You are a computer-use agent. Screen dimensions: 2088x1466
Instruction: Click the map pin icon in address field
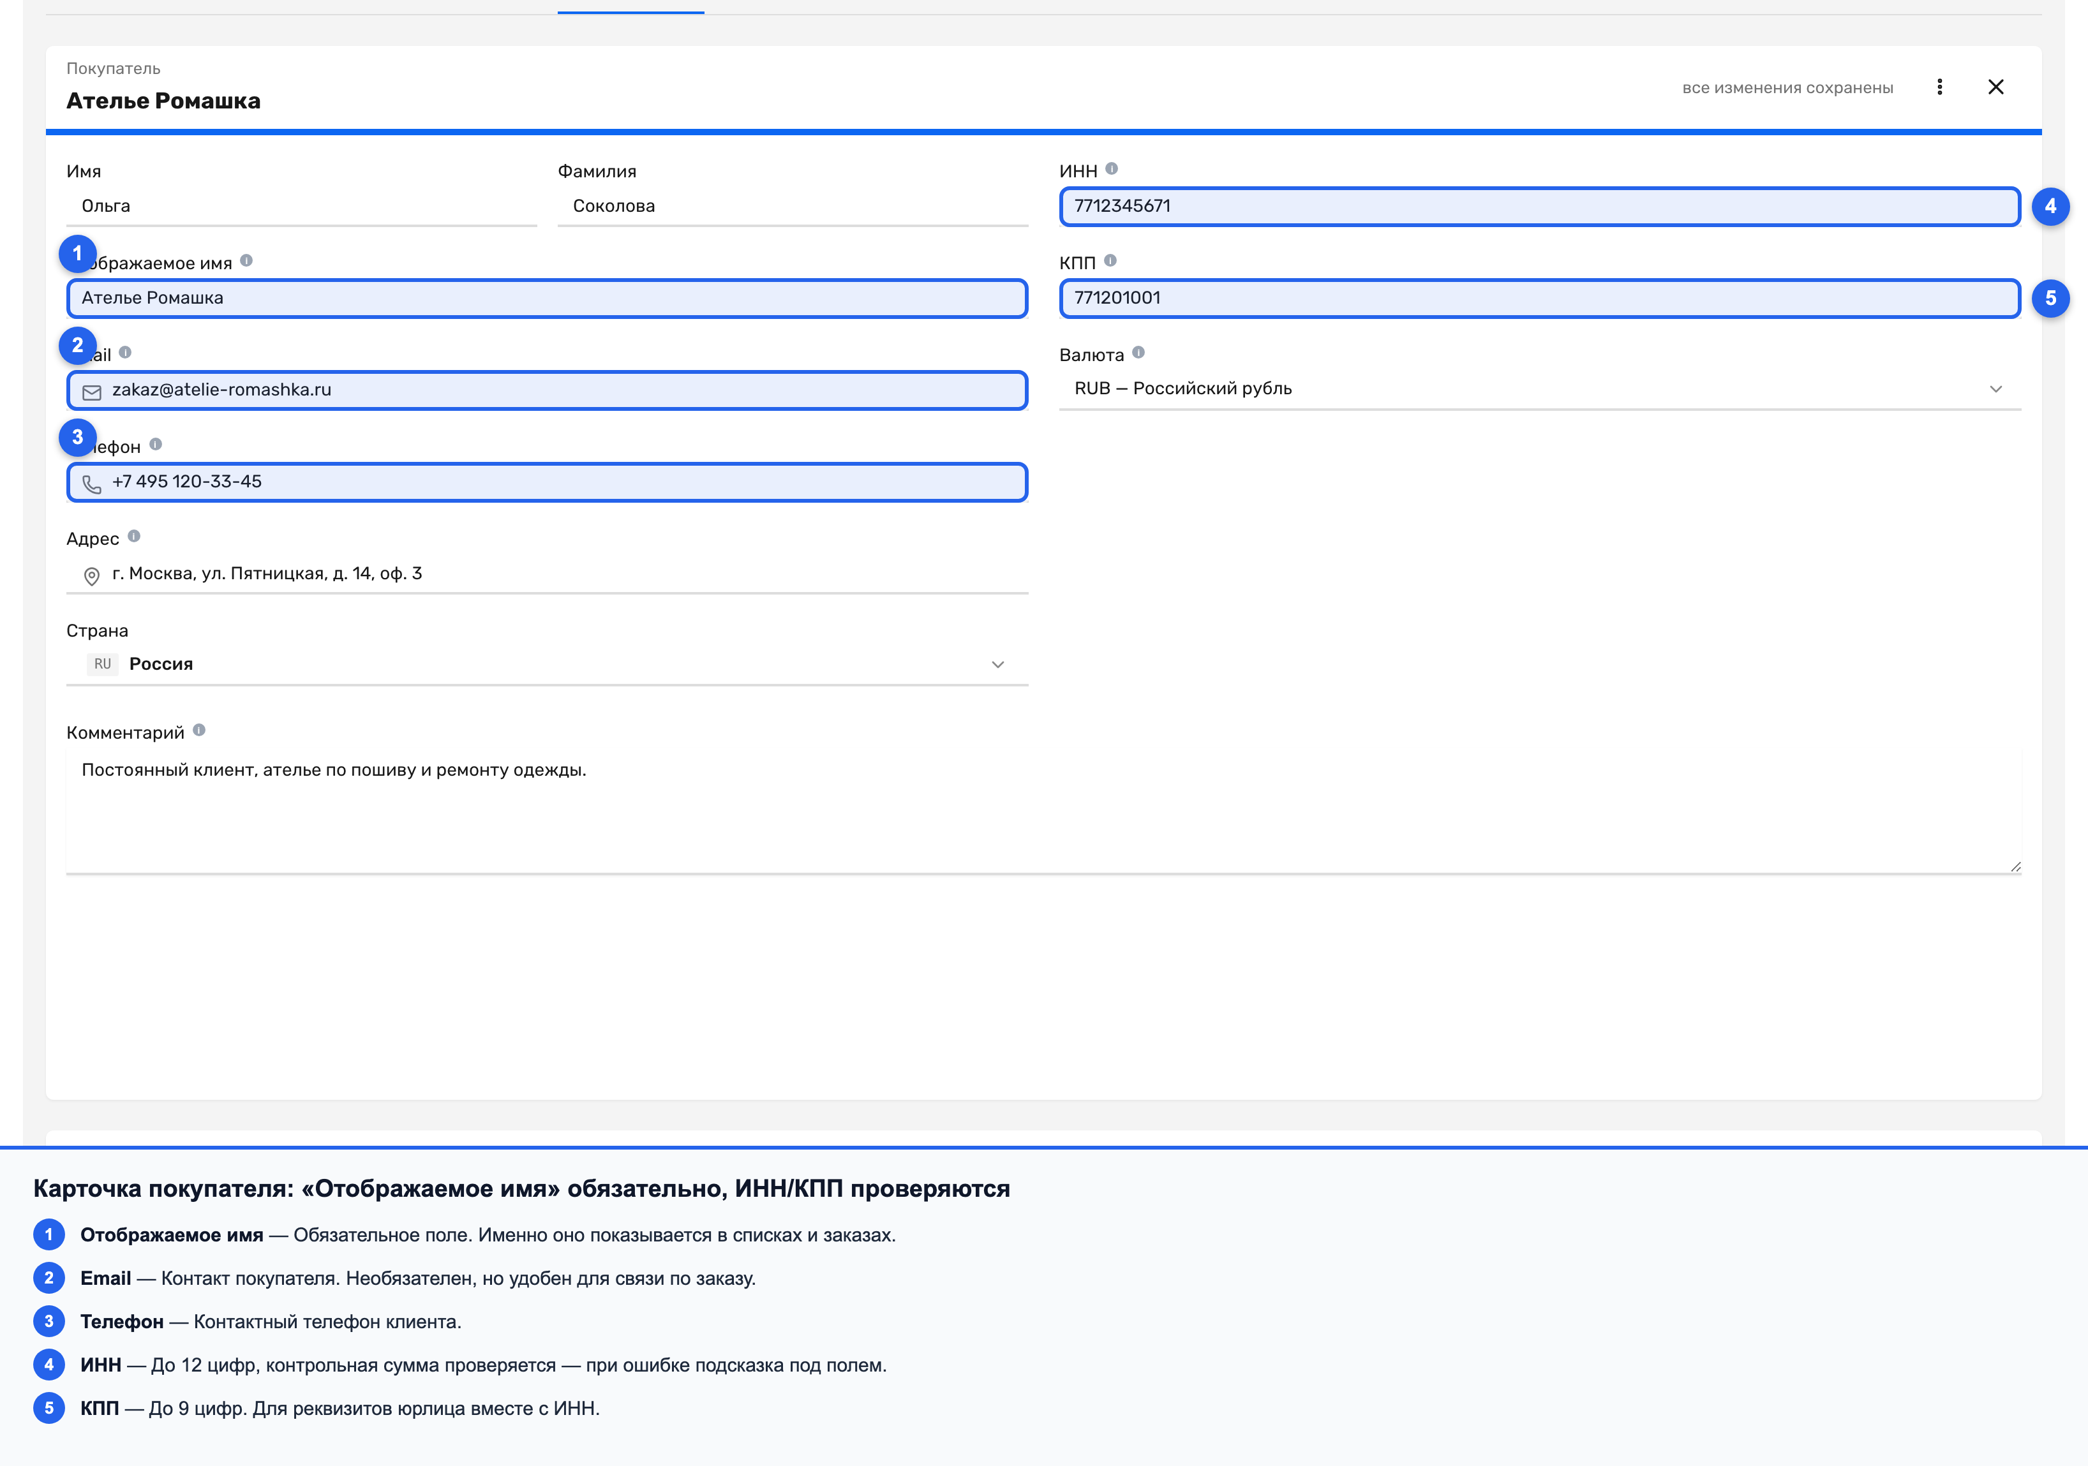pos(92,575)
